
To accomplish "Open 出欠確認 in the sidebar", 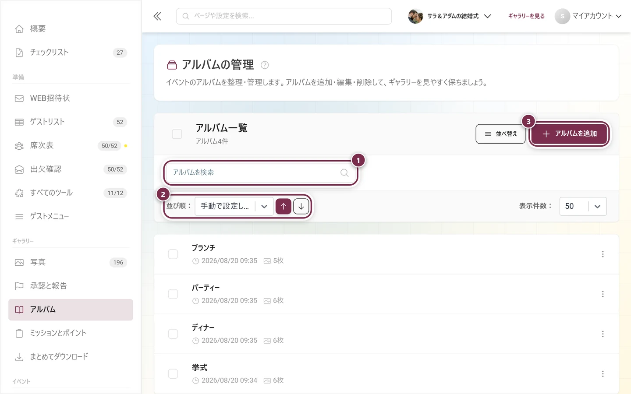I will (71, 169).
